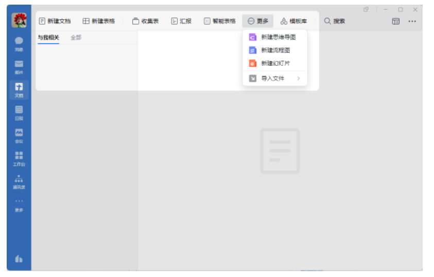The height and width of the screenshot is (277, 434).
Task: Open the 会议 meeting icon in sidebar
Action: coord(19,135)
